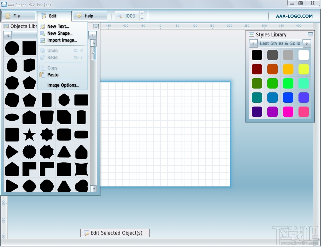
Task: Pick the magenta color swatch
Action: pyautogui.click(x=288, y=112)
